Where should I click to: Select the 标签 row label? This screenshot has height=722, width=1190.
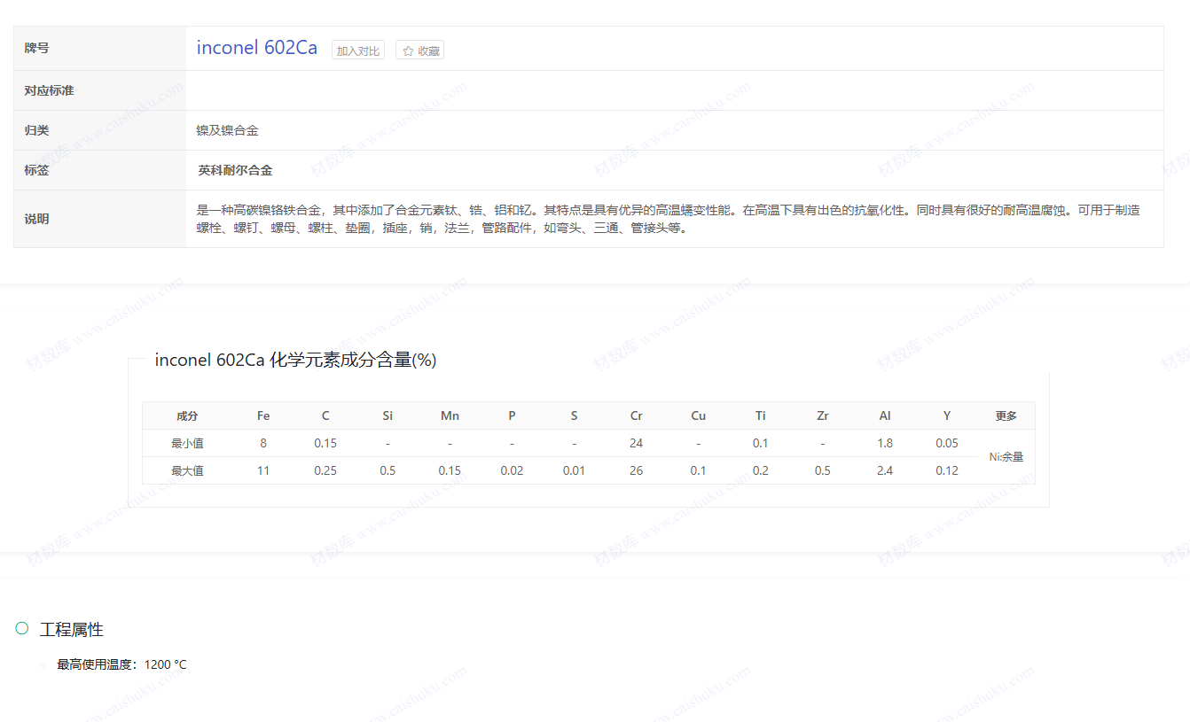coord(37,170)
